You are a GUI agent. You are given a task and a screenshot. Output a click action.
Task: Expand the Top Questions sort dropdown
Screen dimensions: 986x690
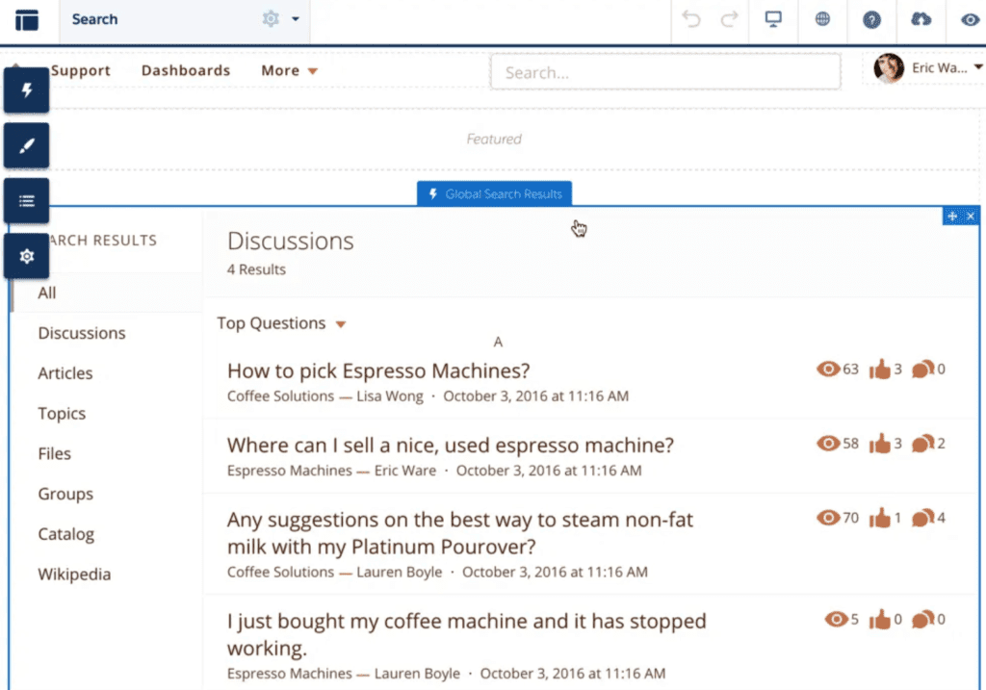(281, 323)
